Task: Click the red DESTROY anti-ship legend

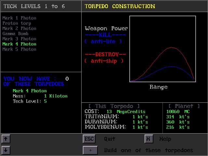Action: pyautogui.click(x=105, y=58)
